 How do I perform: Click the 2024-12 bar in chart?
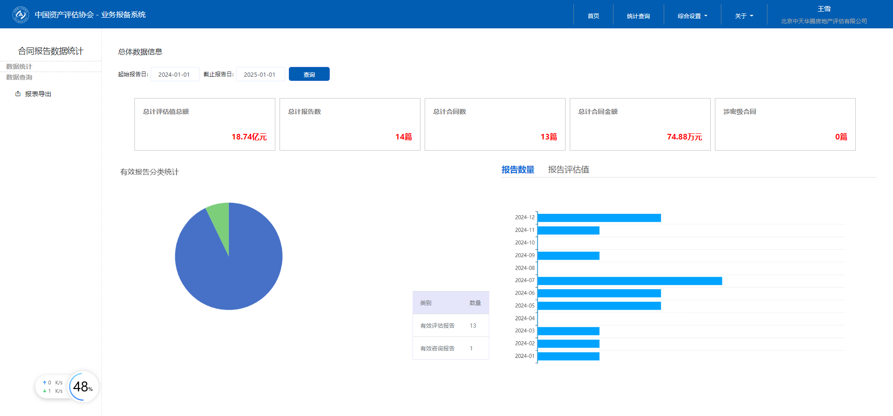coord(599,218)
